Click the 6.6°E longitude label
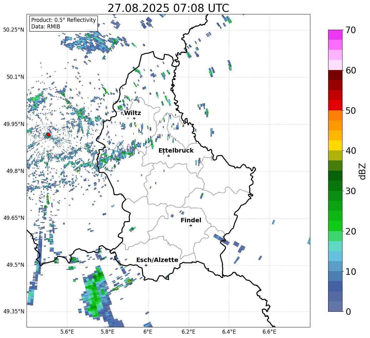Image resolution: width=370 pixels, height=338 pixels. coord(269,332)
